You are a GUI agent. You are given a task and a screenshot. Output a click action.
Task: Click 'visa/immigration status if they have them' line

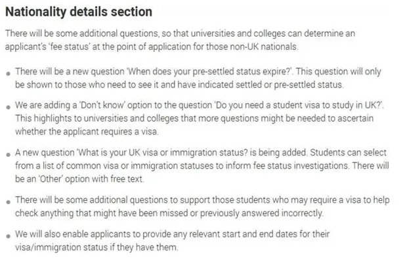pos(96,247)
